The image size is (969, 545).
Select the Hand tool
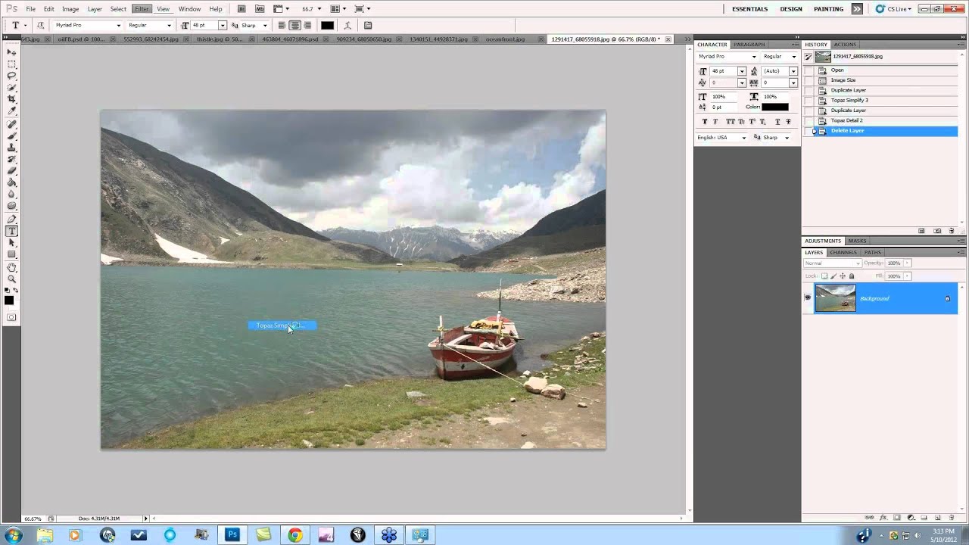pos(11,267)
